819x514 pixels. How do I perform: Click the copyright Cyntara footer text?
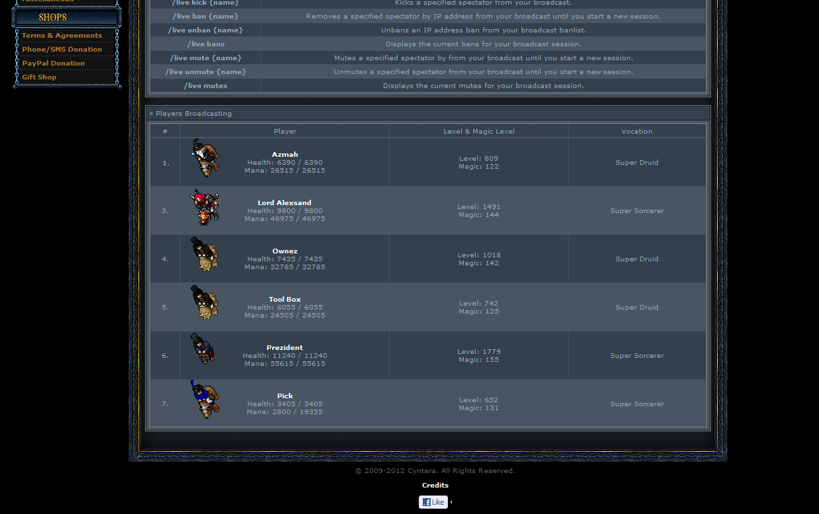[435, 471]
